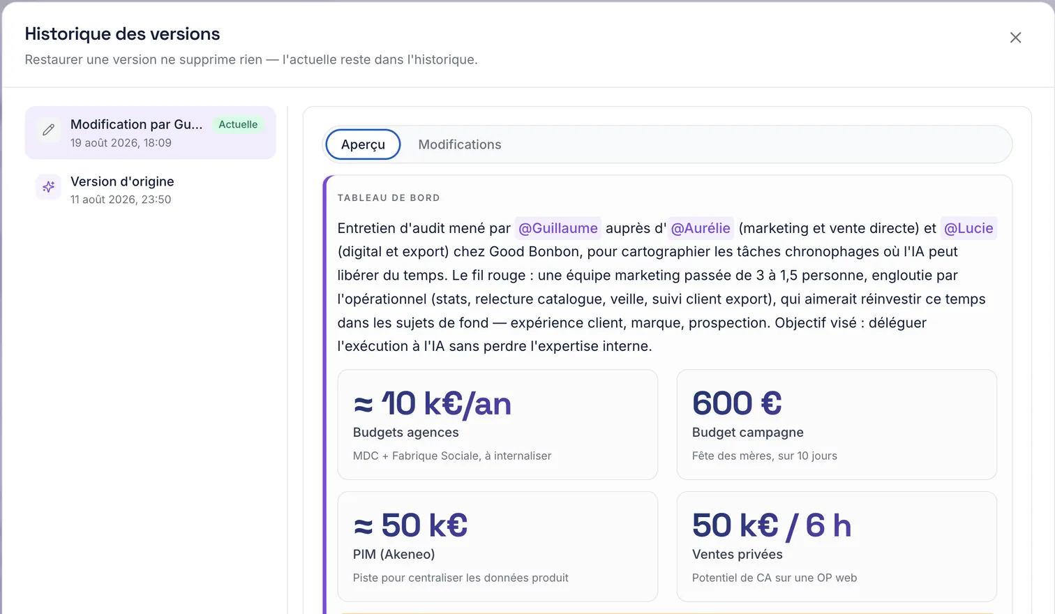
Task: Click the 11 août 2026, 23:50 timestamp
Action: [x=121, y=200]
